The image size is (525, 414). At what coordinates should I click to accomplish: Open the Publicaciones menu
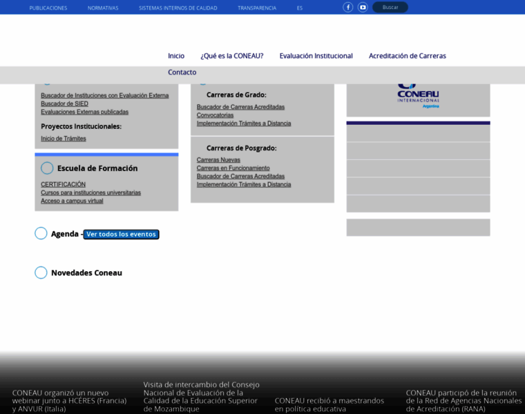pos(48,8)
